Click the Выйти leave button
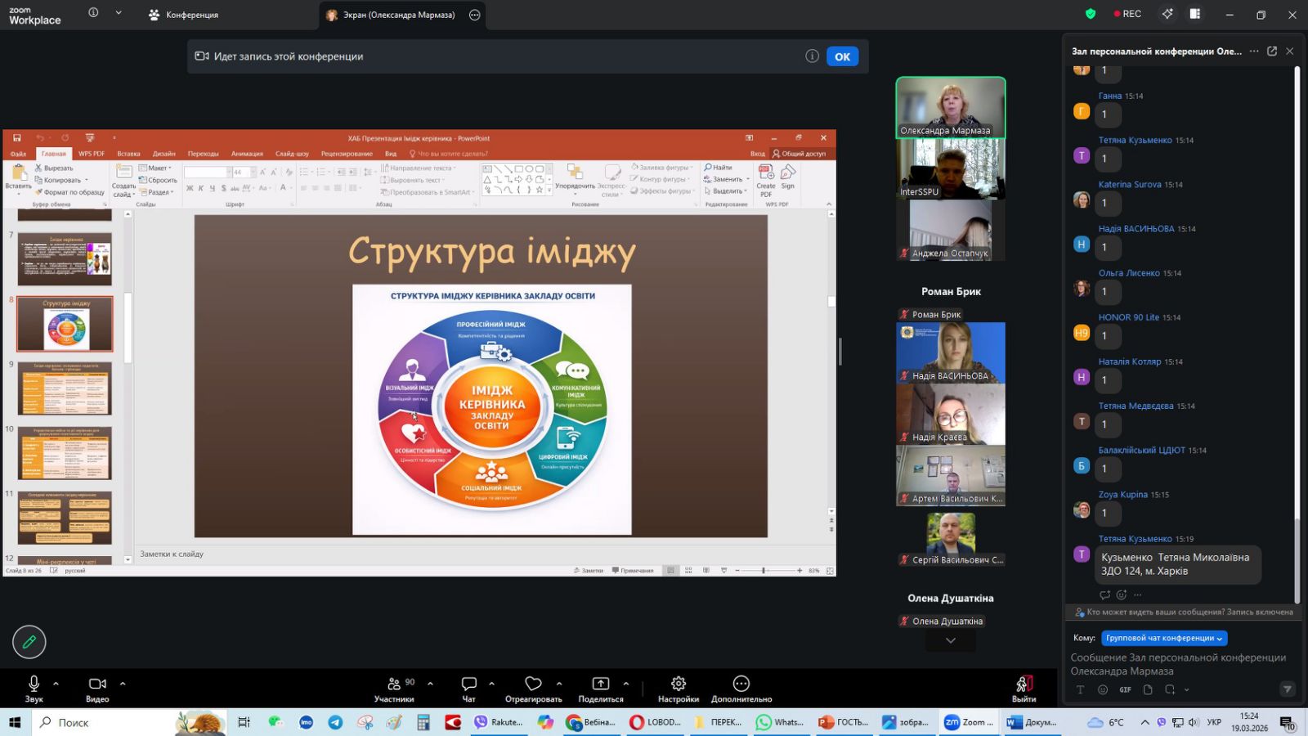 1024,689
